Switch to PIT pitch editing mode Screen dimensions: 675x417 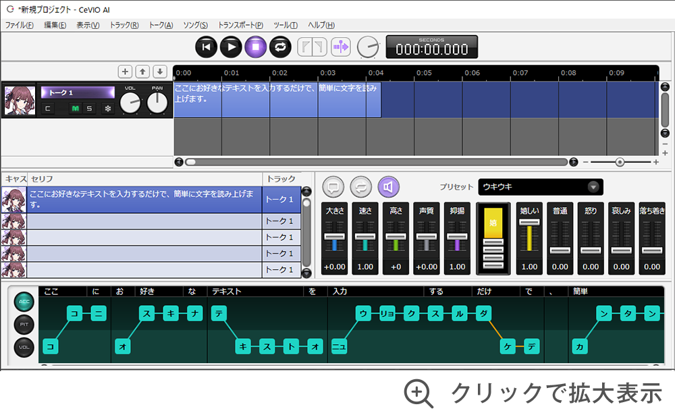point(24,325)
